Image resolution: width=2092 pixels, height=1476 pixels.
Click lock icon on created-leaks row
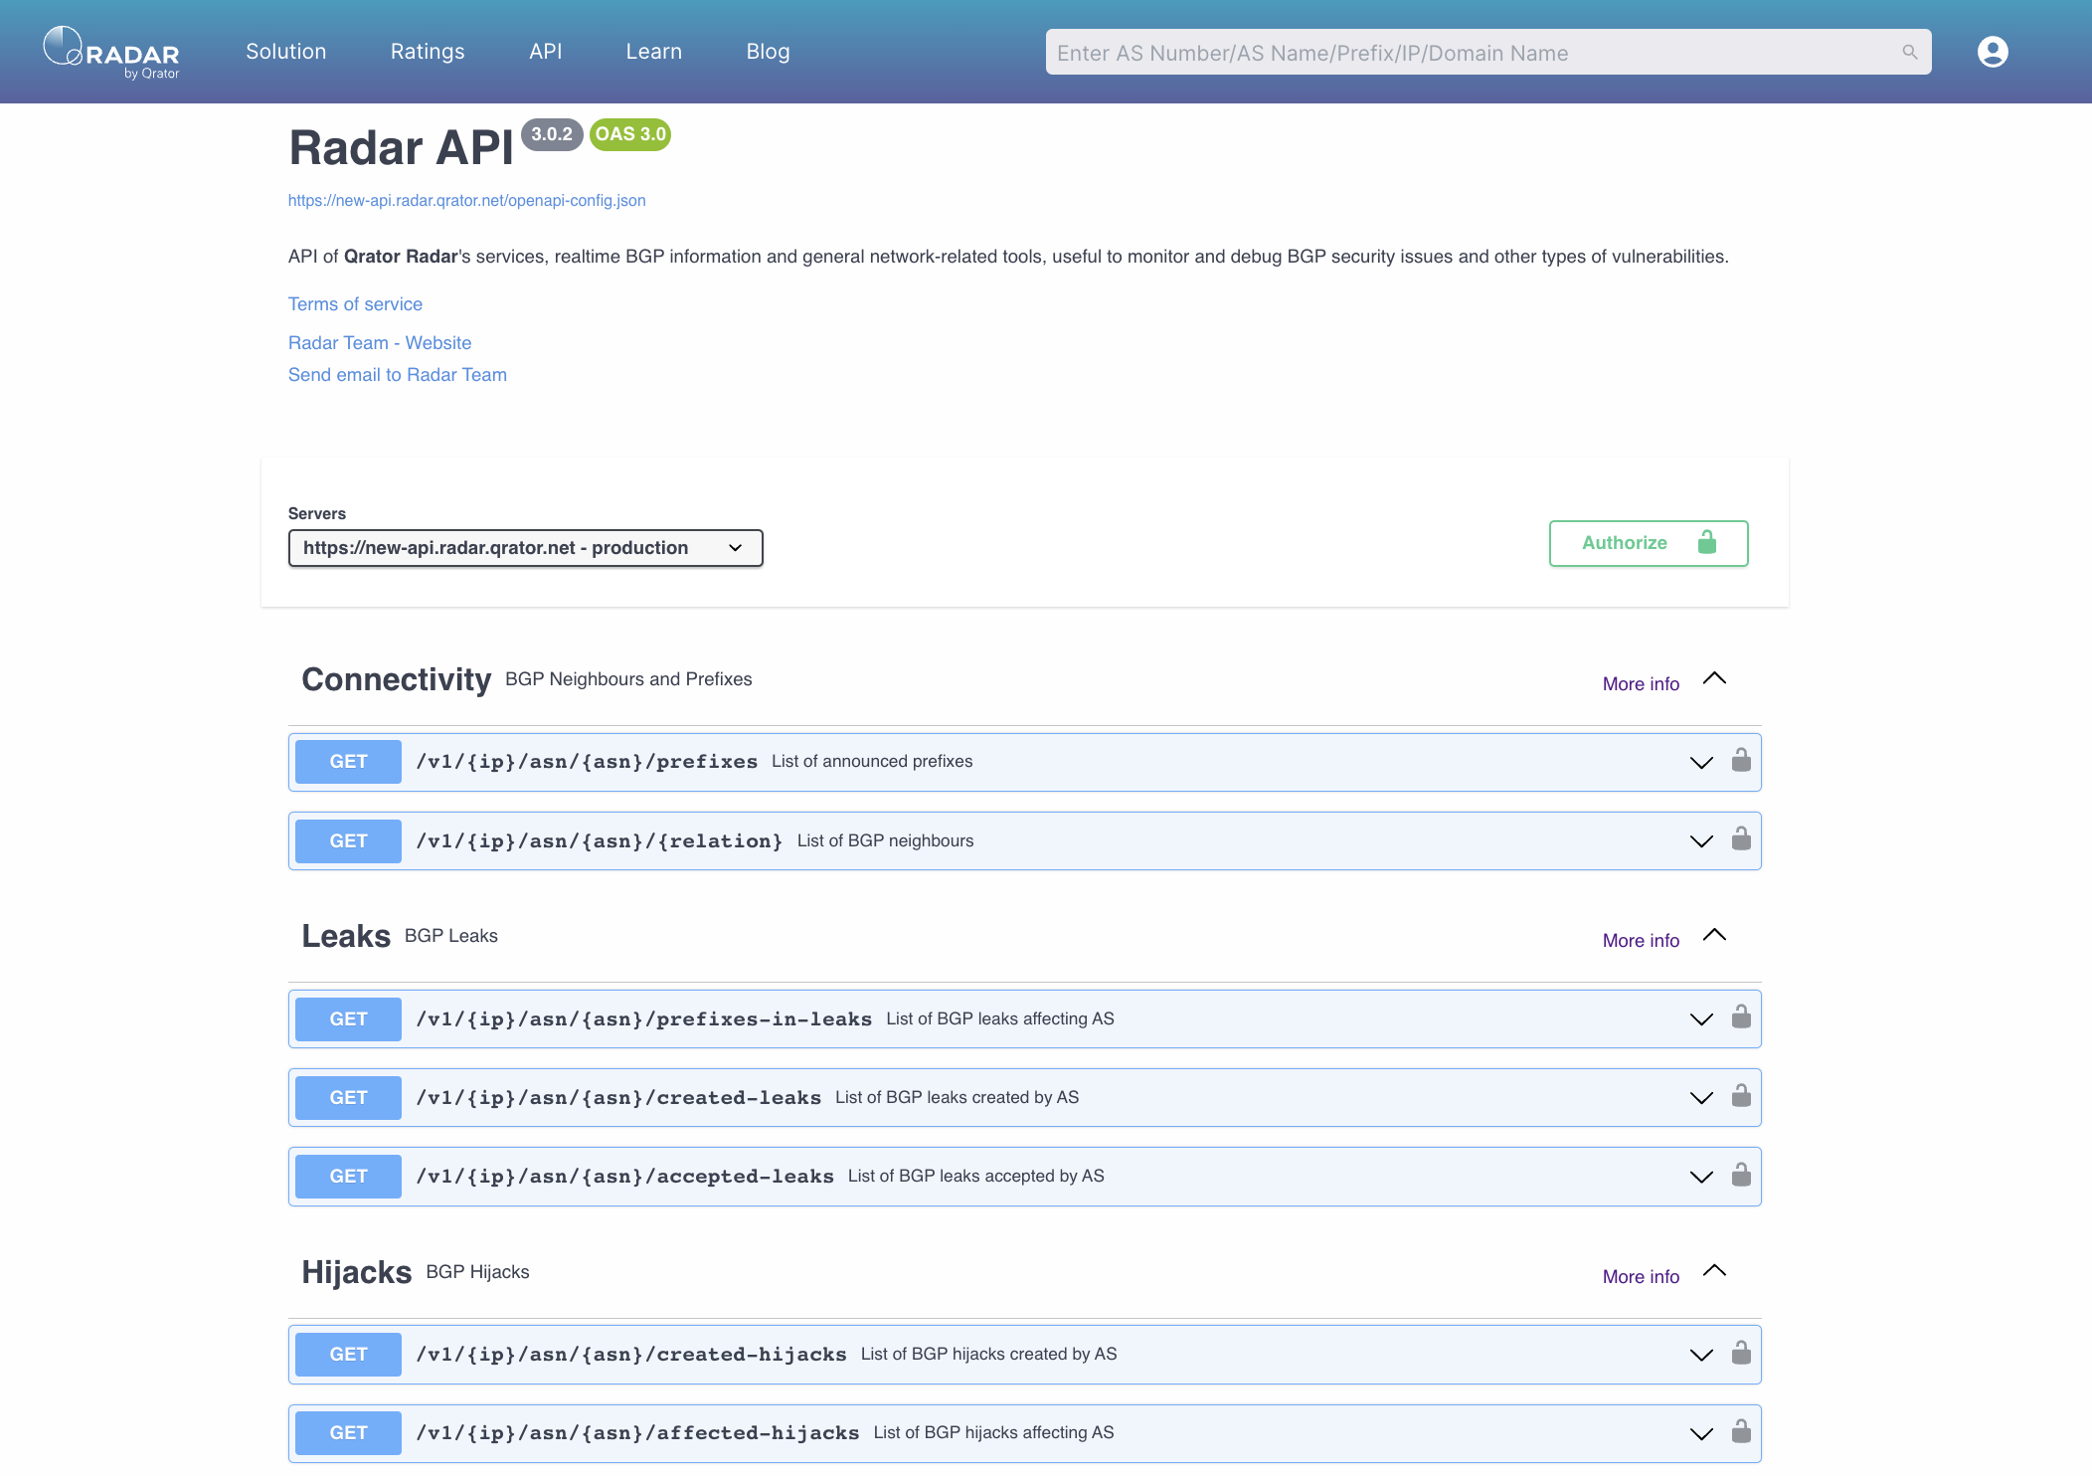click(1741, 1096)
